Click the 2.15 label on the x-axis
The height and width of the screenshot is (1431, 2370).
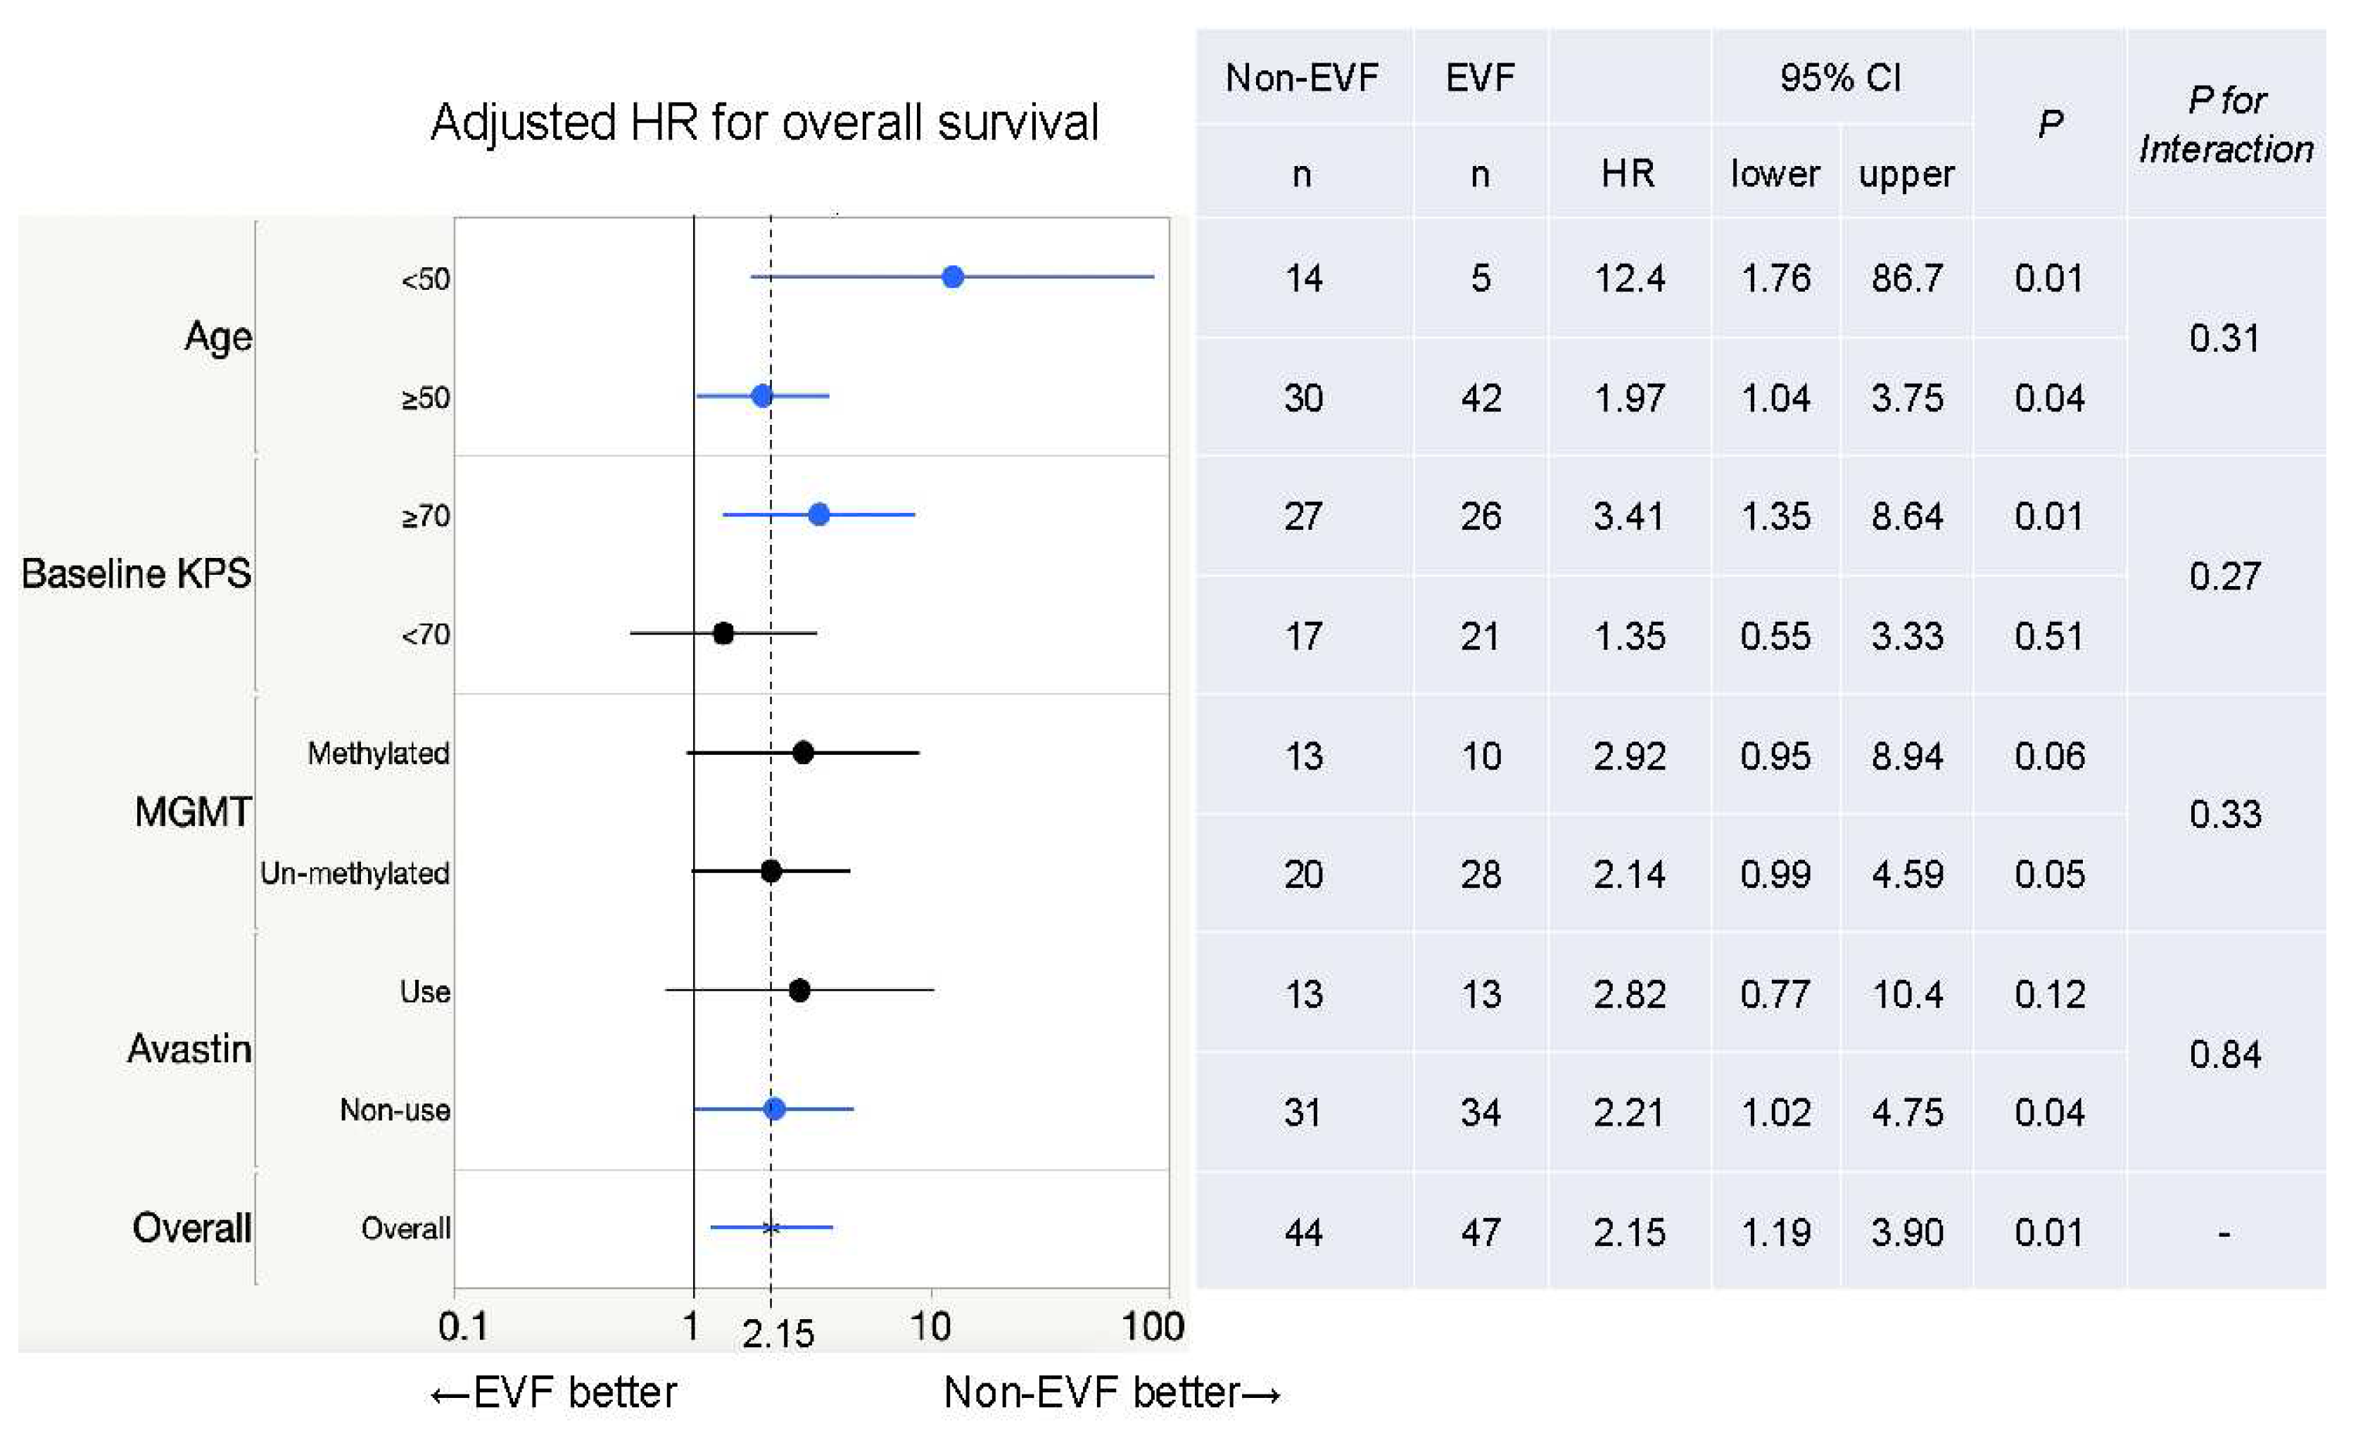click(778, 1334)
